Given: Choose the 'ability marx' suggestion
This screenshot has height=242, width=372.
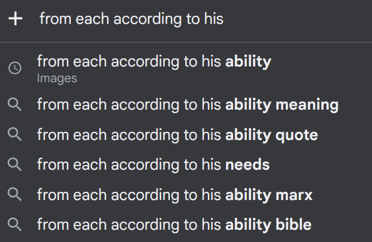Looking at the screenshot, I should tap(174, 194).
